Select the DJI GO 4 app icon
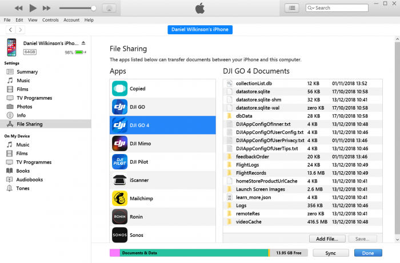Screen dimensions: 400x263 tap(119, 126)
